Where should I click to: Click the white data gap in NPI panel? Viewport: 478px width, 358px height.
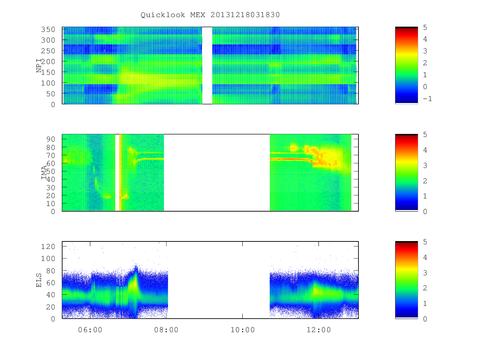coord(207,66)
